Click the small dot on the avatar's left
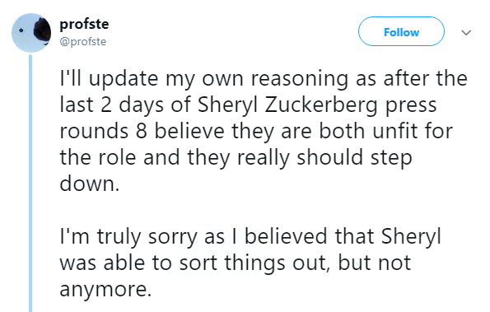 tap(21, 30)
